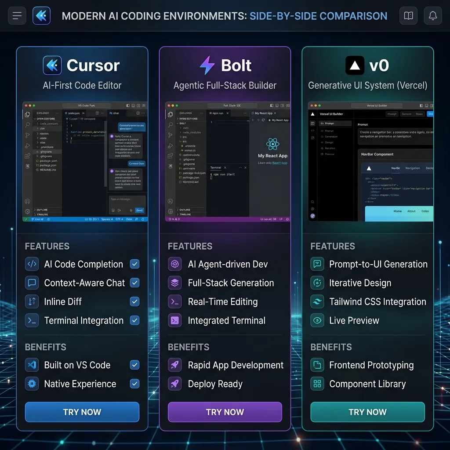Click the Full-Stack Generation layers icon
Viewport: 450px width, 450px height.
pos(175,283)
